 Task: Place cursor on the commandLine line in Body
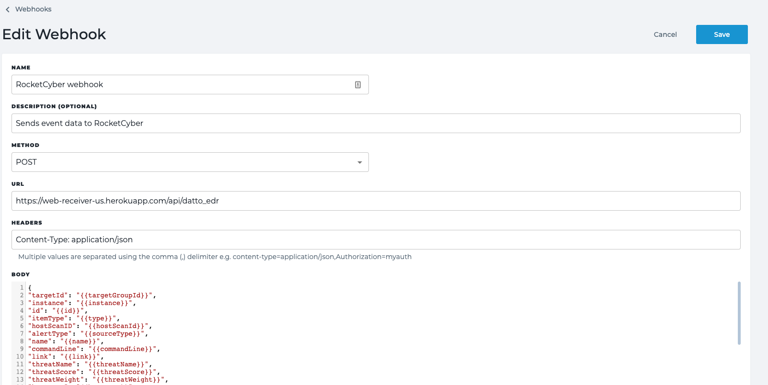(x=94, y=349)
